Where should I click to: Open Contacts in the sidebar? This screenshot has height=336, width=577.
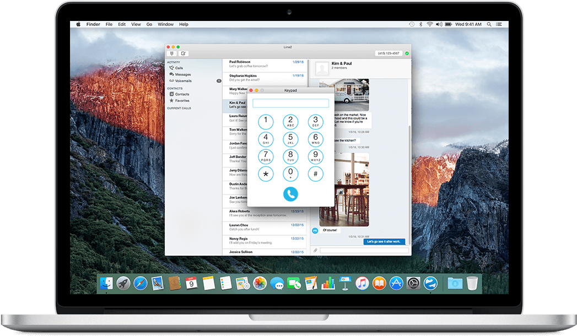(181, 94)
